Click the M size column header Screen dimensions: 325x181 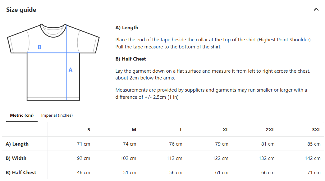point(134,130)
